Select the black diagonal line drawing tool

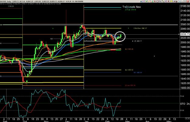(163, 1)
